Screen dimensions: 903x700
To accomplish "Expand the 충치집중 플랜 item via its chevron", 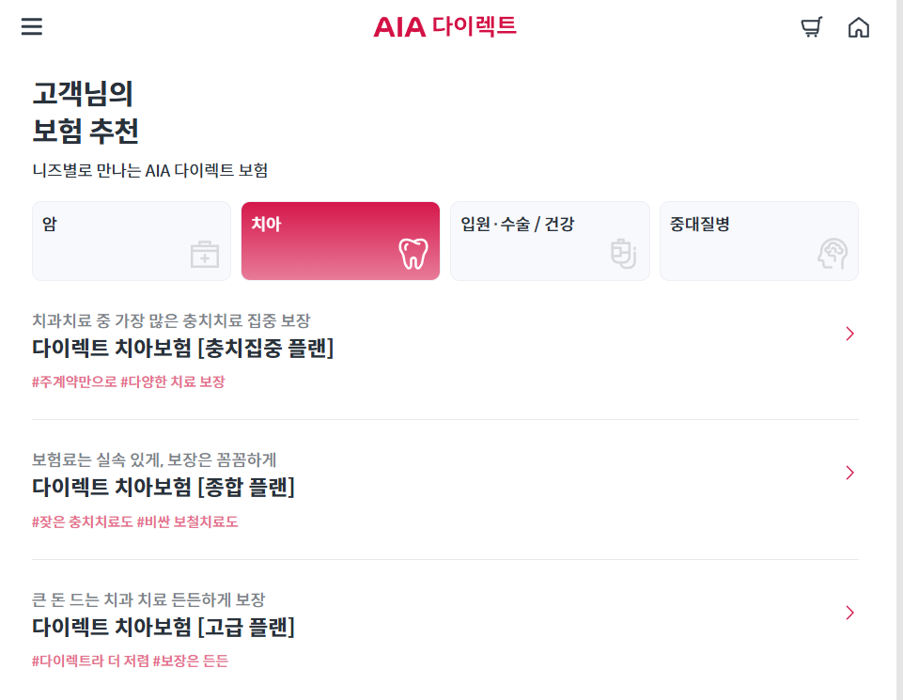I will 849,334.
